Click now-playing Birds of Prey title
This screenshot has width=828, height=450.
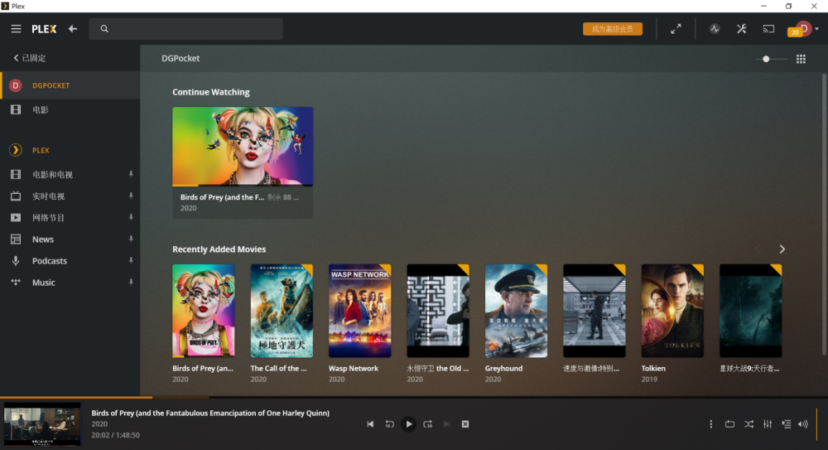coord(210,413)
